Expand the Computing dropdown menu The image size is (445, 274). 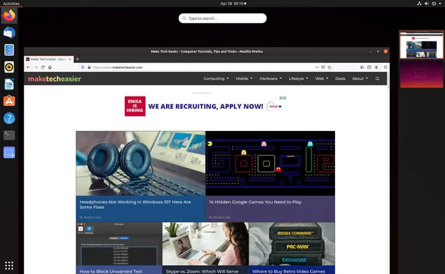pos(216,79)
